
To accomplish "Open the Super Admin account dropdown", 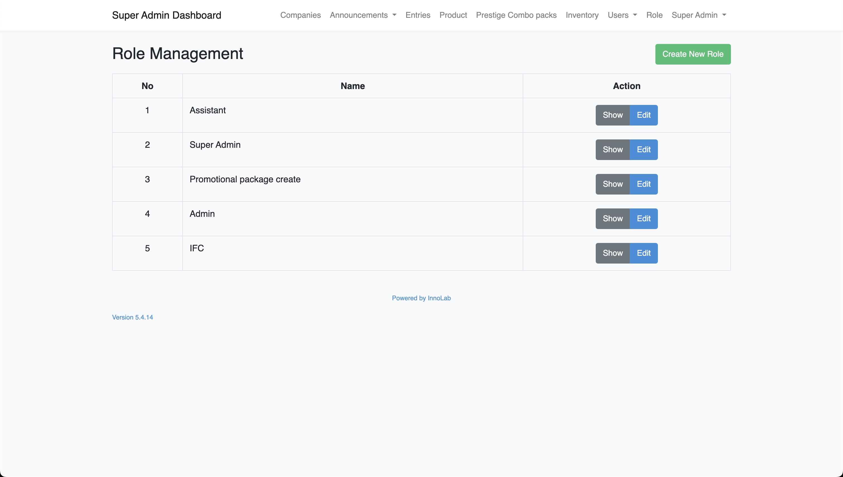I will [x=699, y=15].
